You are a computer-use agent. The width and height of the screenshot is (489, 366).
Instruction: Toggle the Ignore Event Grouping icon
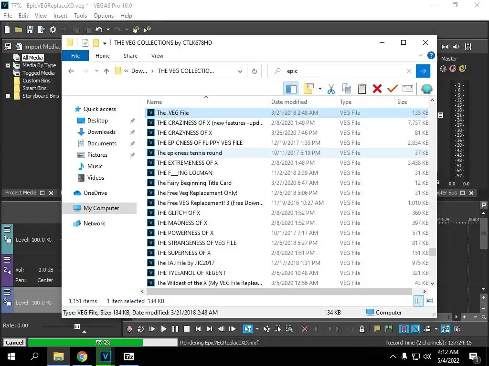[x=457, y=329]
